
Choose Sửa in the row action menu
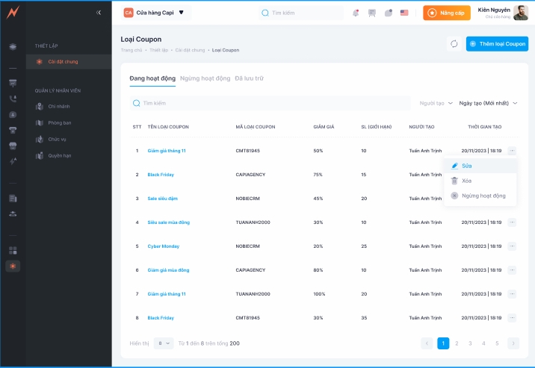coord(466,165)
